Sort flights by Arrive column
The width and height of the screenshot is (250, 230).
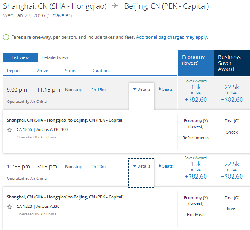pyautogui.click(x=42, y=71)
